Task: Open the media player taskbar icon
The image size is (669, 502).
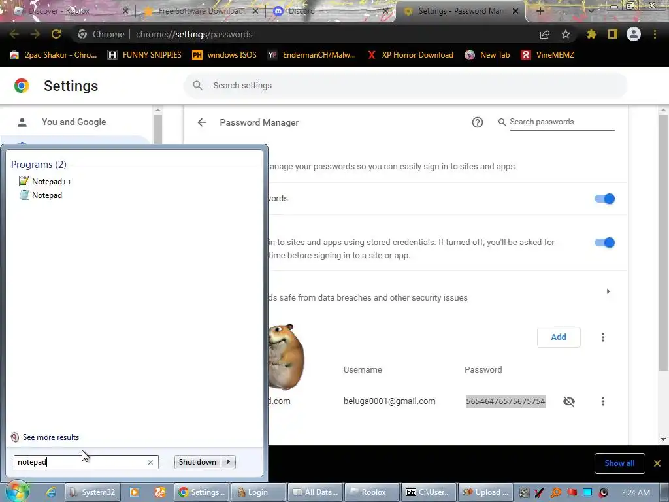Action: coord(135,492)
